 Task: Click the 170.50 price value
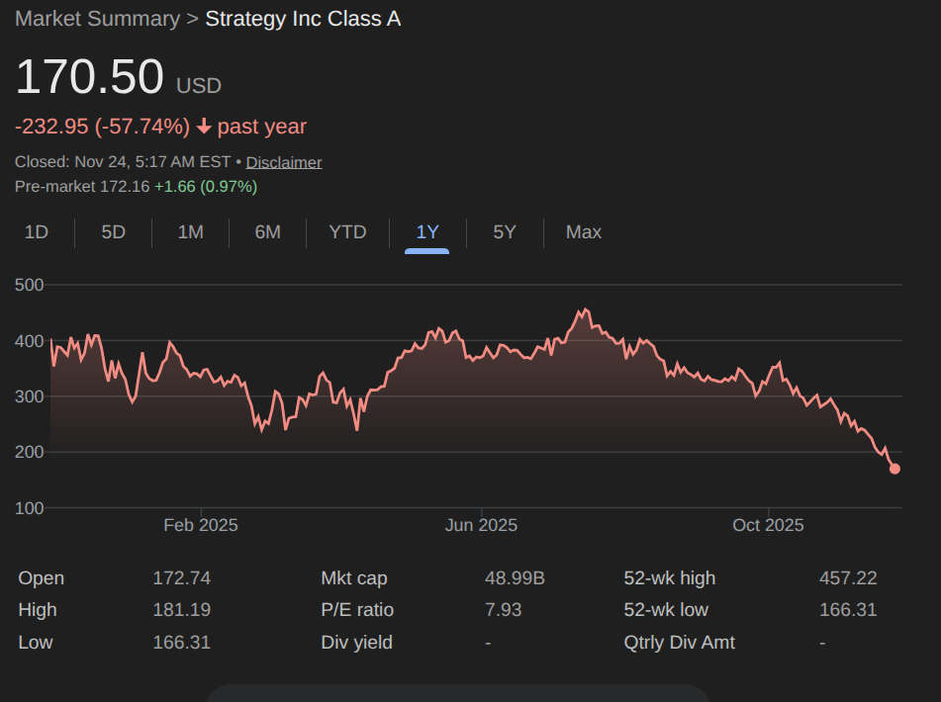coord(89,77)
